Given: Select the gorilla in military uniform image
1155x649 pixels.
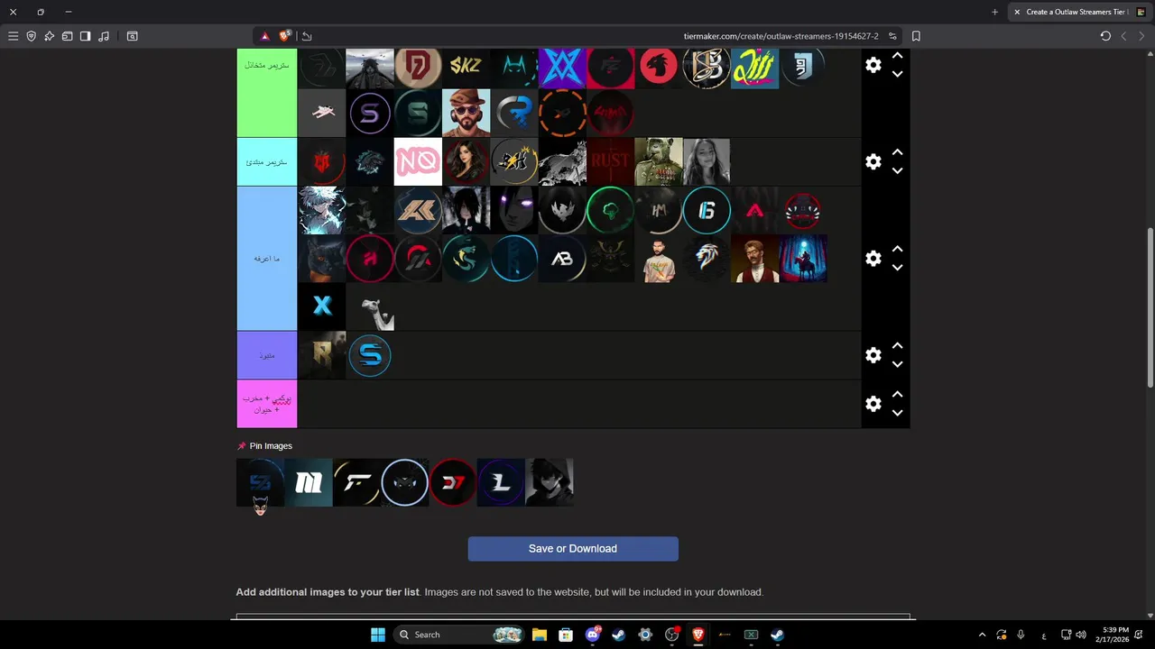Looking at the screenshot, I should coord(659,162).
